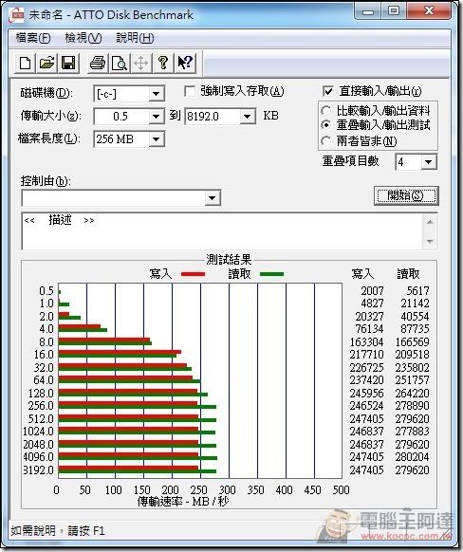This screenshot has width=463, height=552.
Task: Click the New file toolbar icon
Action: [x=25, y=64]
